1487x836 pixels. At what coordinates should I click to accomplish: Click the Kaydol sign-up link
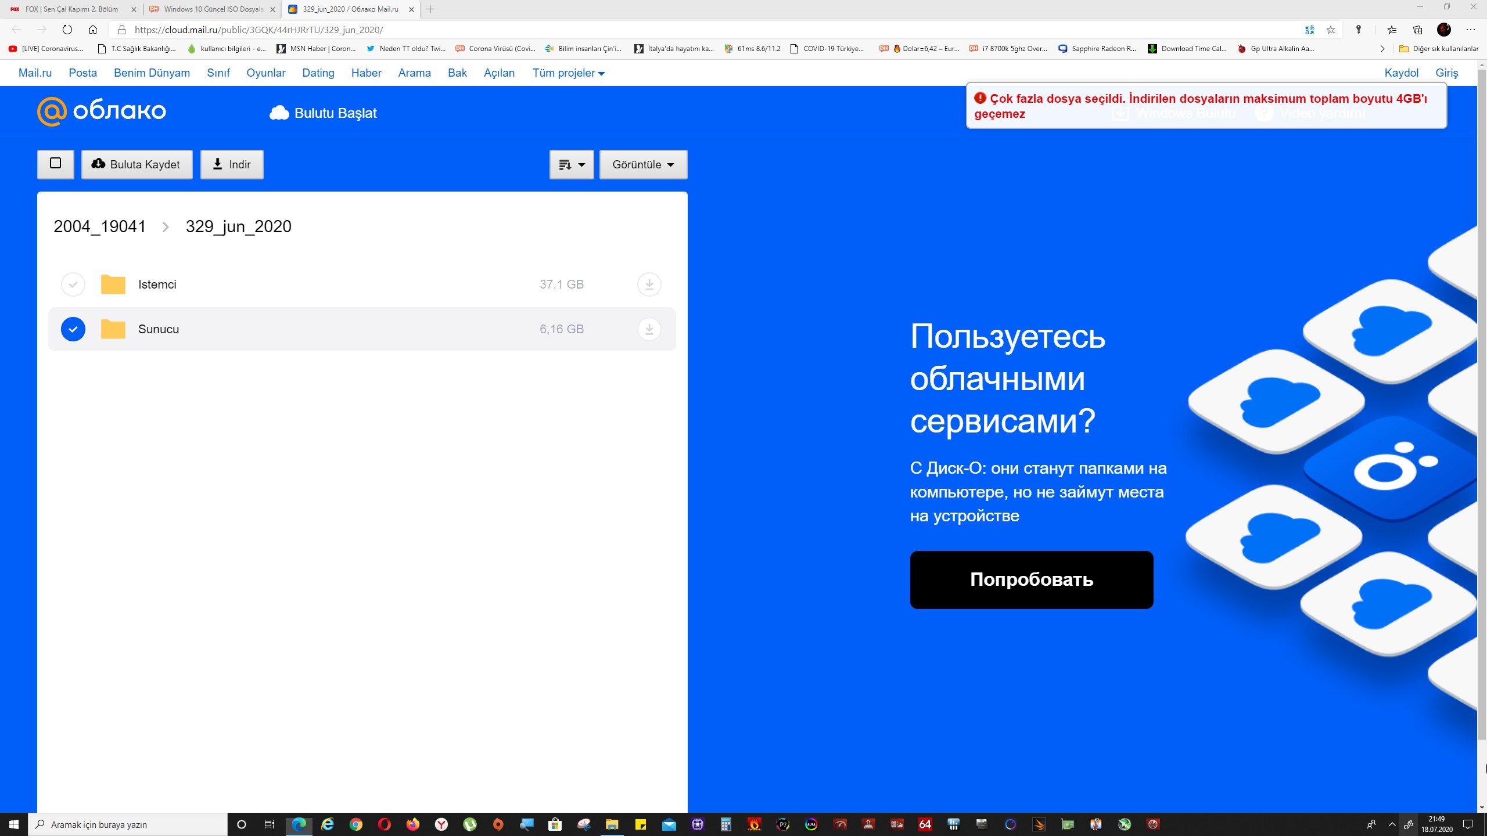coord(1401,73)
